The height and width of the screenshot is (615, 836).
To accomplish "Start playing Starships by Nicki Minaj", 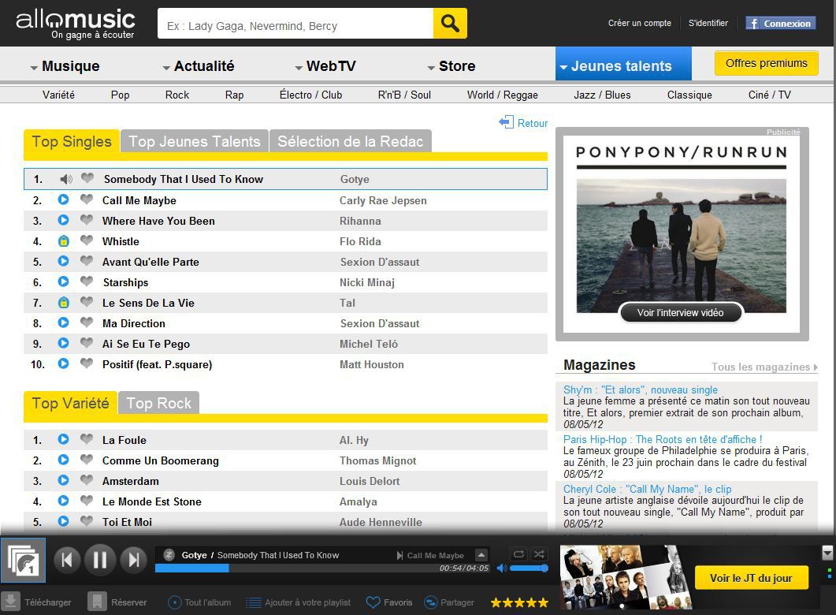I will [64, 281].
